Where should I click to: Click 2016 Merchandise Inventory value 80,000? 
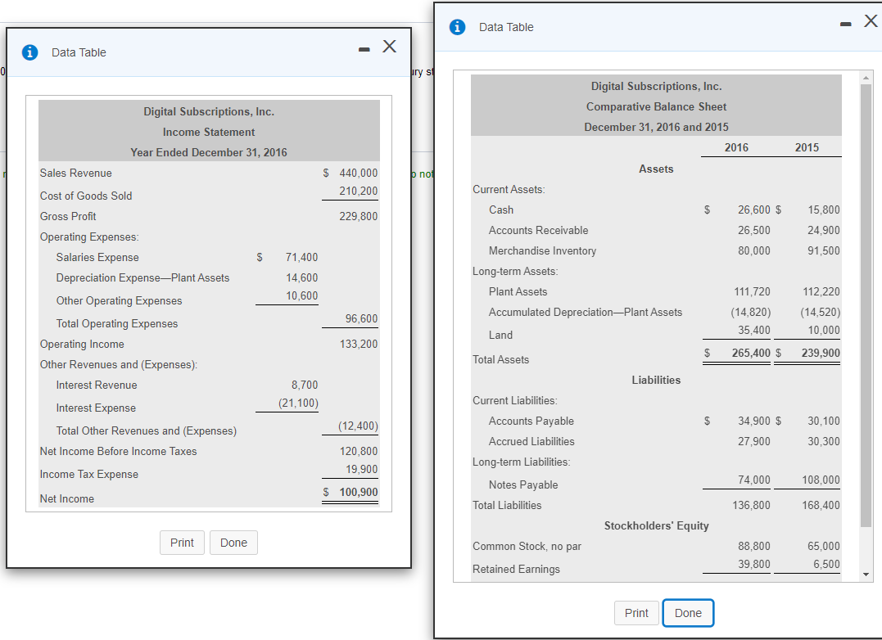pyautogui.click(x=753, y=250)
